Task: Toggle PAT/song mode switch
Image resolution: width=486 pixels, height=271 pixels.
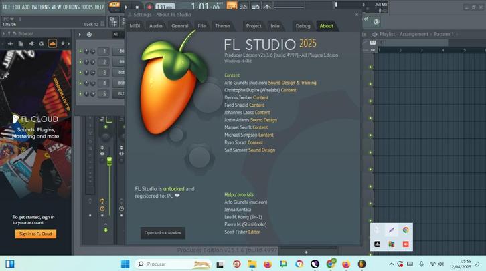Action: coord(114,6)
